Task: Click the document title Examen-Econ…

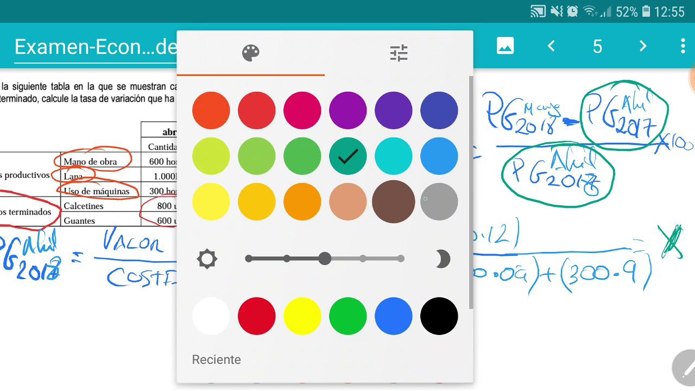Action: point(96,47)
